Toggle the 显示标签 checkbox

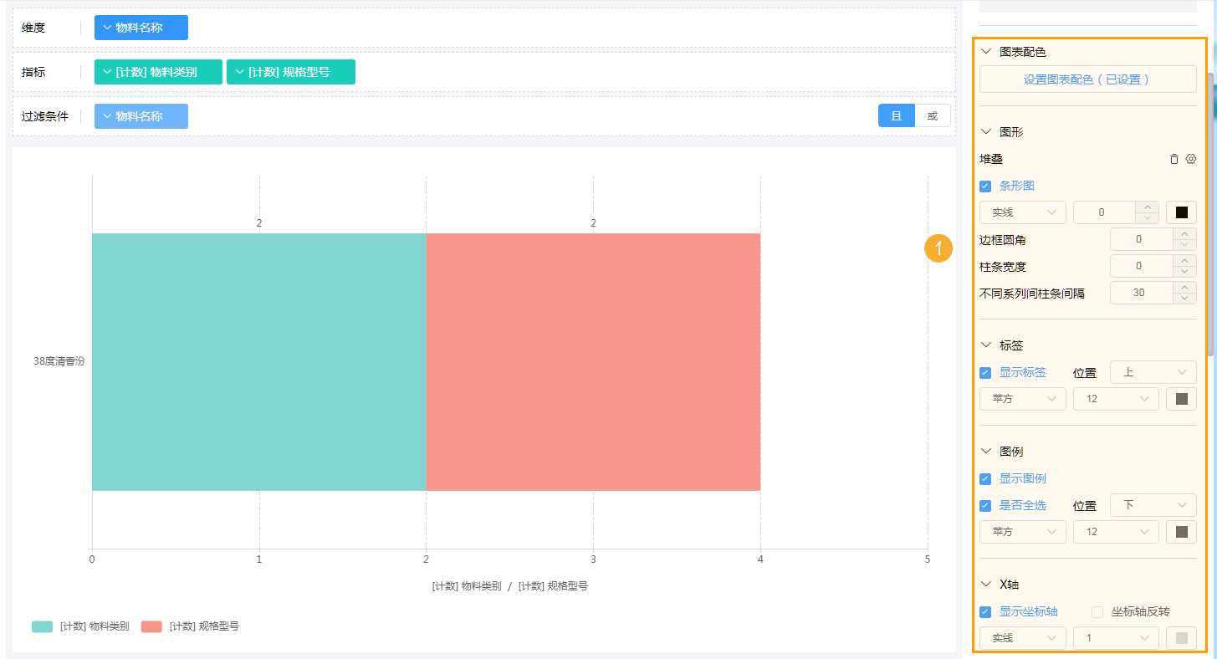pyautogui.click(x=985, y=372)
